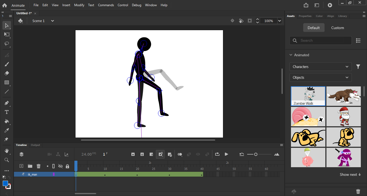Toggle Onion Skin in the timeline
Image resolution: width=367 pixels, height=196 pixels.
coord(180,154)
